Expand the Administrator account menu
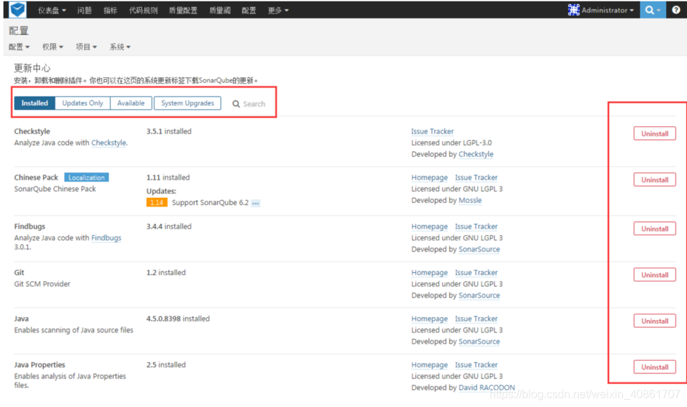The height and width of the screenshot is (407, 687). pyautogui.click(x=607, y=11)
